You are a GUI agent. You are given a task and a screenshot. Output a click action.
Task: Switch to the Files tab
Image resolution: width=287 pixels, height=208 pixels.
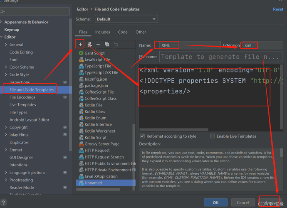[x=83, y=32]
